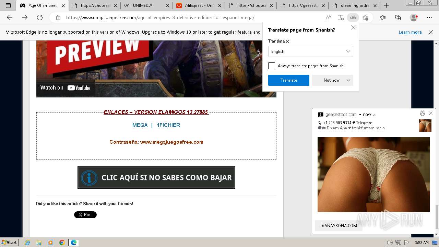Image resolution: width=439 pixels, height=247 pixels.
Task: Go forward to the next page
Action: point(25,17)
